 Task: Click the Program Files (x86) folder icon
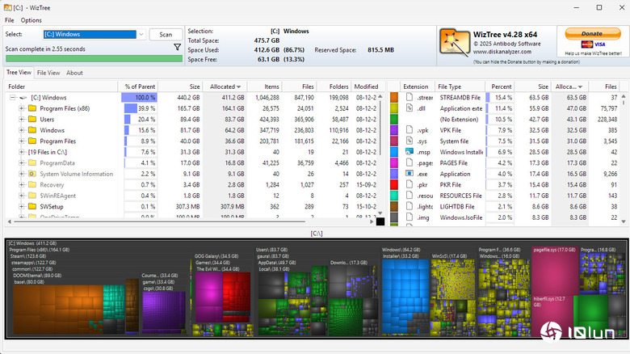point(32,107)
